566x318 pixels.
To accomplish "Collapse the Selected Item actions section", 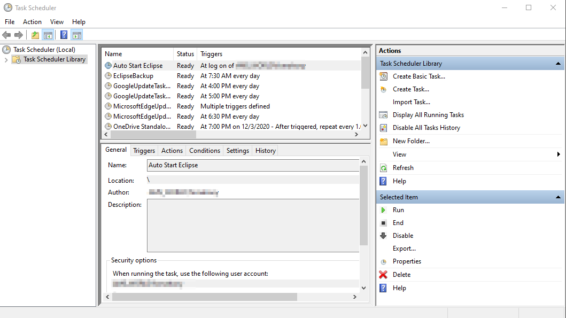I will [559, 197].
